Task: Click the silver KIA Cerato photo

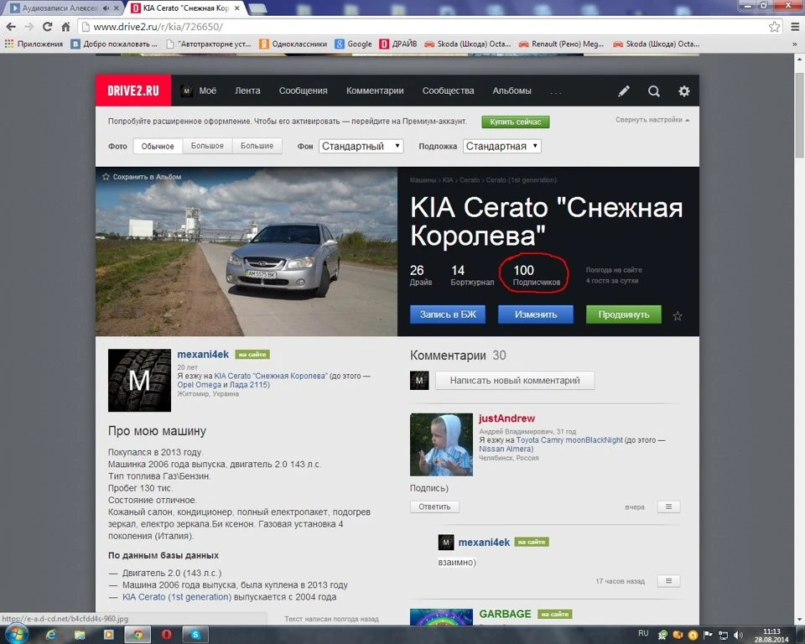Action: coord(247,252)
